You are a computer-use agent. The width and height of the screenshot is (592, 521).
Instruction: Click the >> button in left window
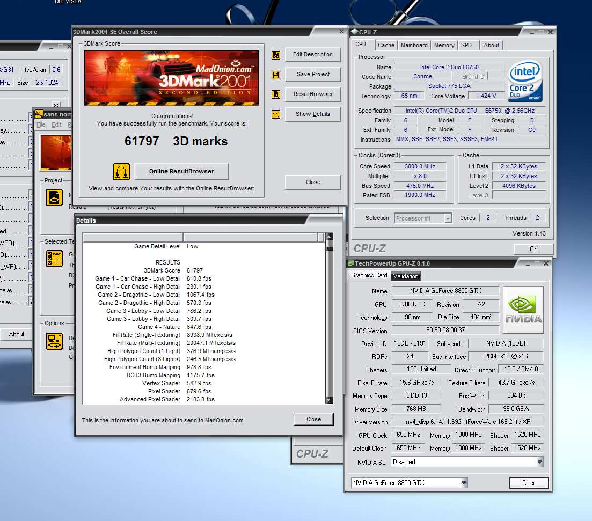[57, 105]
